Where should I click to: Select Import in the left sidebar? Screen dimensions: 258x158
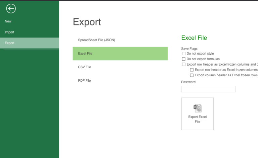(9, 32)
